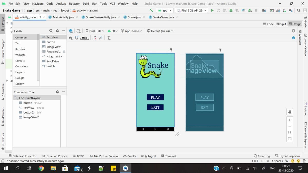The image size is (308, 173).
Task: Open the Logcat tool window
Action: click(x=149, y=156)
